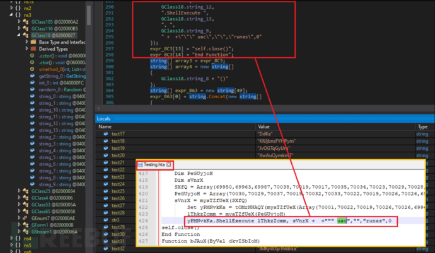Click the int_0 field icon
The width and height of the screenshot is (435, 253).
click(32, 83)
